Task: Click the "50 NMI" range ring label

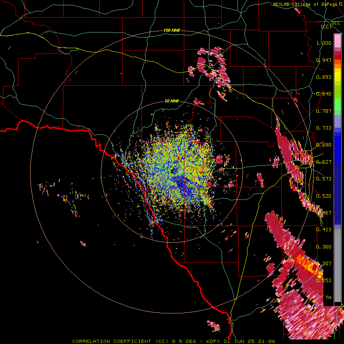Action: tap(172, 101)
